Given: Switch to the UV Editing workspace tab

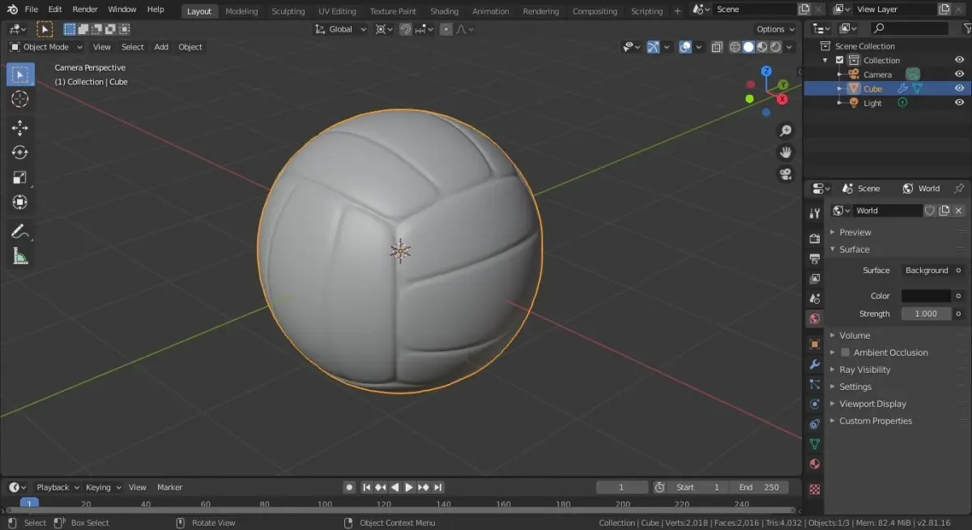Looking at the screenshot, I should 337,11.
